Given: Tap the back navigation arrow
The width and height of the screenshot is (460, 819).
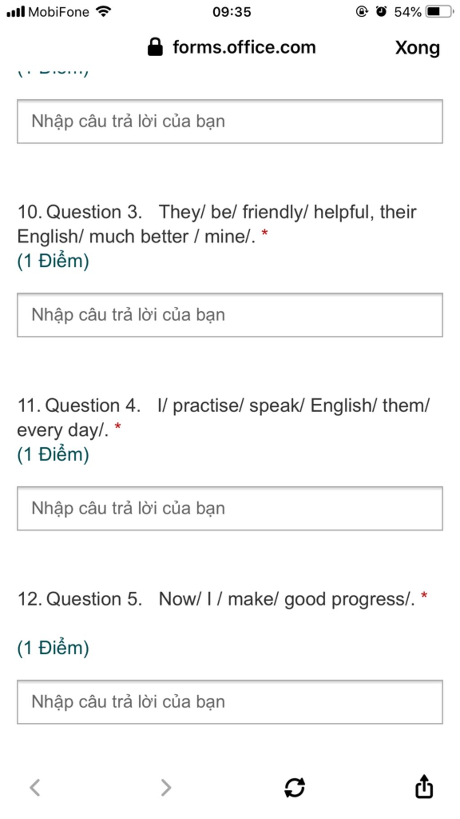Looking at the screenshot, I should [x=35, y=787].
